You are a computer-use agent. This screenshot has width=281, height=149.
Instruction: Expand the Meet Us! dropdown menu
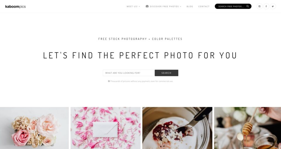coord(133,7)
